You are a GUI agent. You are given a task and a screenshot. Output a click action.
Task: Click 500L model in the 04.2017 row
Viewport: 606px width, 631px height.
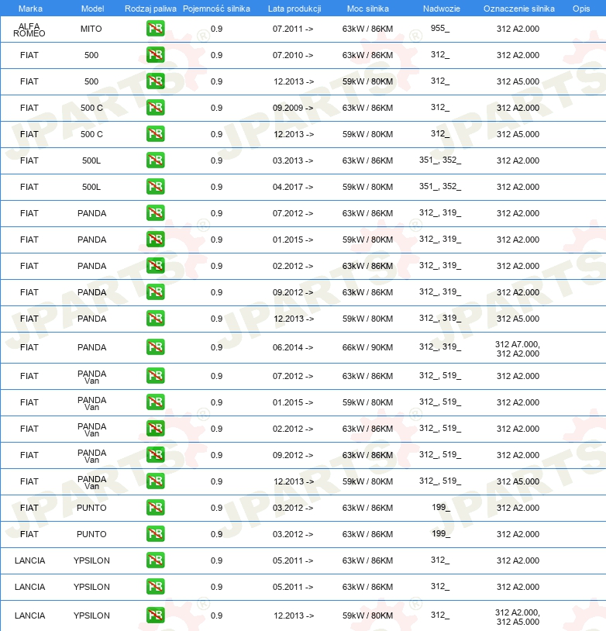coord(91,187)
